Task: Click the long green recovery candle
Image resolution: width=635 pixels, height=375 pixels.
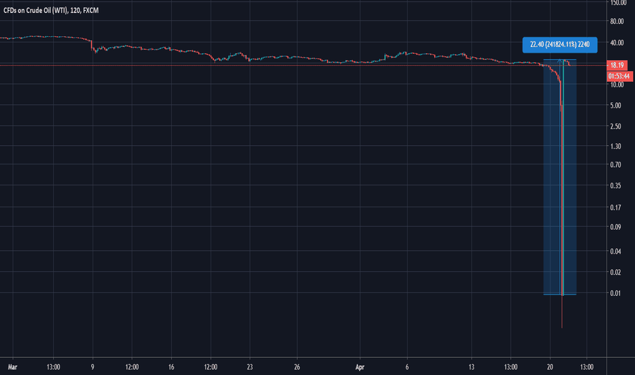Action: [563, 179]
